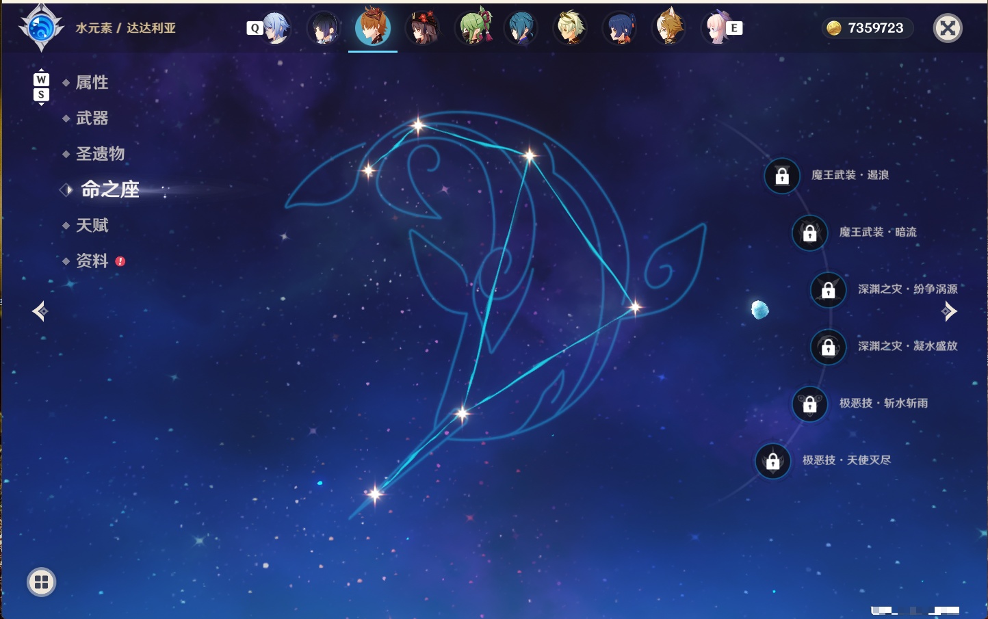Open the 武器 weapon tab

click(92, 118)
